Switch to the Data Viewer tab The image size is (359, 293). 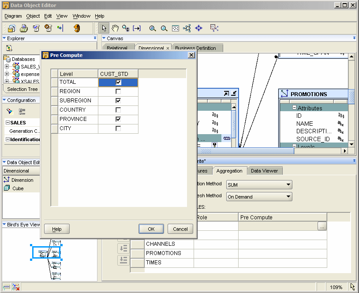point(264,171)
